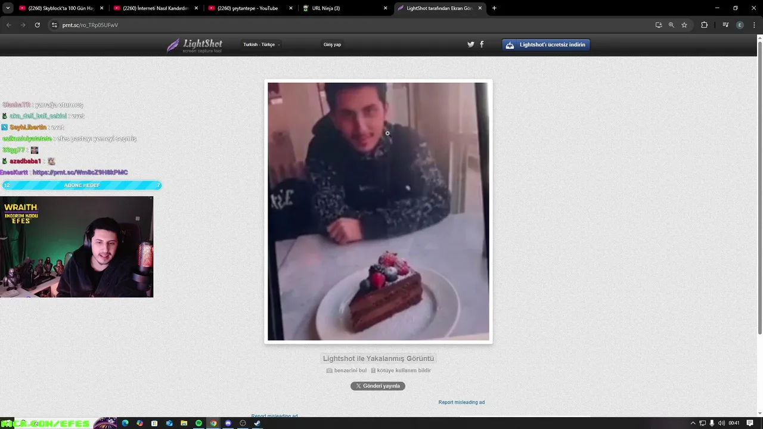
Task: Click right-hand Report misleading ad link
Action: (x=461, y=402)
